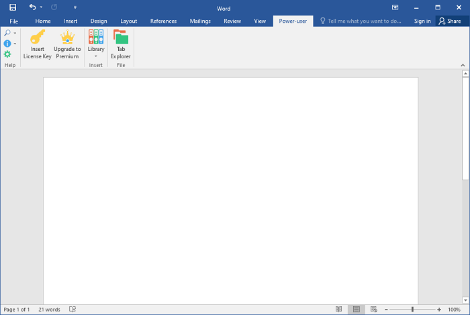Viewport: 470px width, 315px height.
Task: Open the undo history dropdown arrow
Action: [41, 7]
